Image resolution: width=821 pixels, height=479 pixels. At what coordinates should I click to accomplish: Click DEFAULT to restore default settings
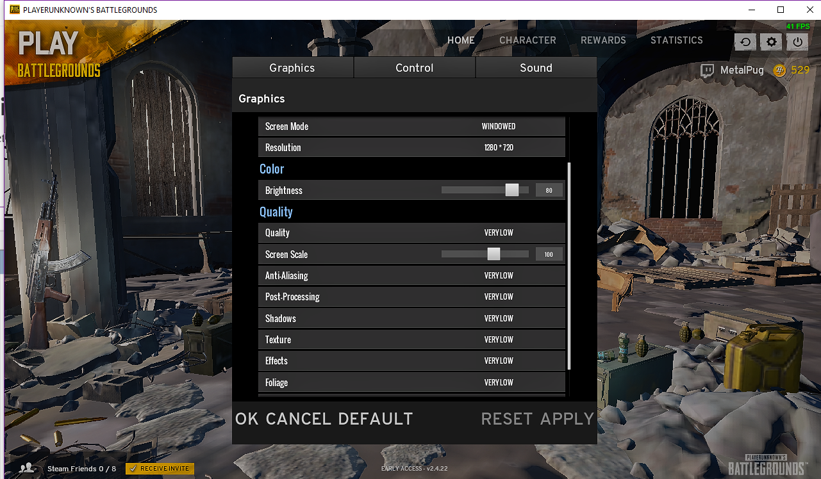(376, 419)
